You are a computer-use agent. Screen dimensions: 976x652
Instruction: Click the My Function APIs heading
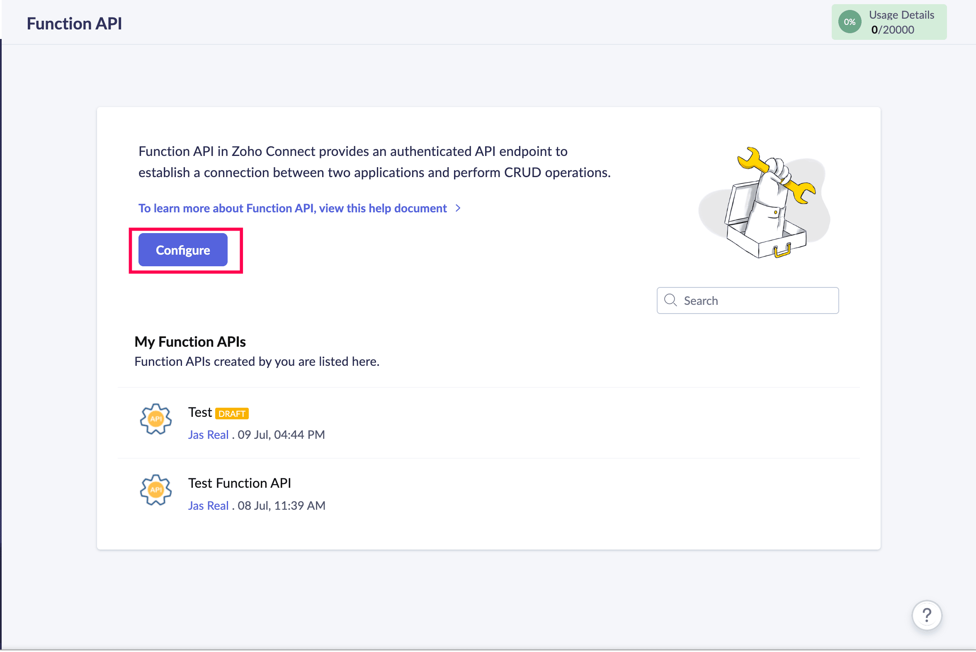[x=190, y=341]
